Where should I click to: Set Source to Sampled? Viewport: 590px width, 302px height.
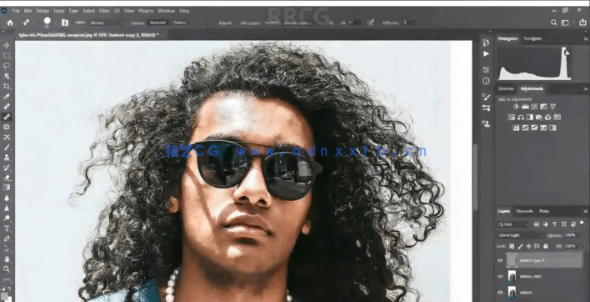(x=157, y=23)
